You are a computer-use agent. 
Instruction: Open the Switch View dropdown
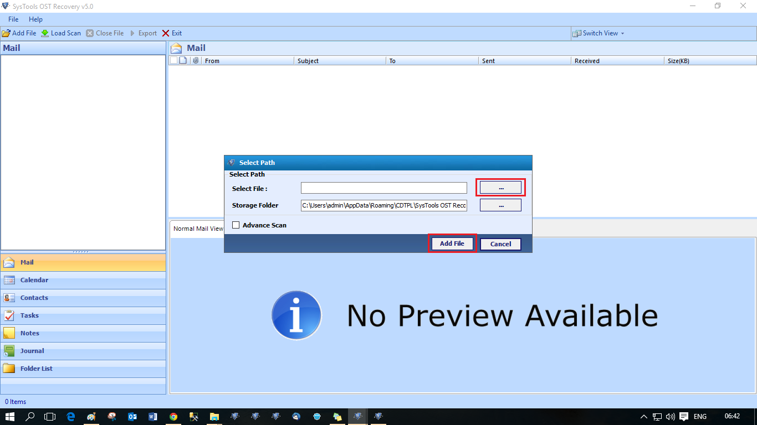pyautogui.click(x=599, y=33)
